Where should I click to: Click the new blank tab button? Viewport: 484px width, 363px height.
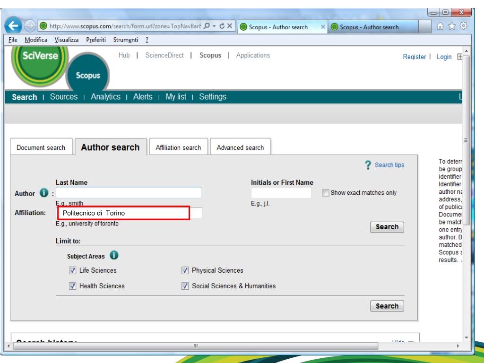coord(425,27)
